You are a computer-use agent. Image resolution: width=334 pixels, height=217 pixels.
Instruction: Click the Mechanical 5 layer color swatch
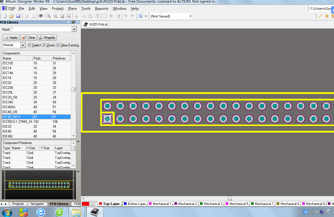pyautogui.click(x=227, y=204)
